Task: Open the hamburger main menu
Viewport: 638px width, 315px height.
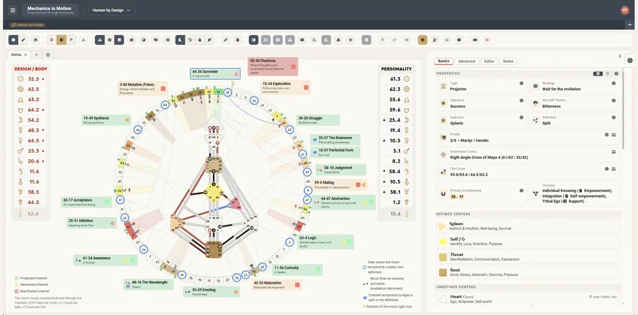Action: (x=13, y=10)
